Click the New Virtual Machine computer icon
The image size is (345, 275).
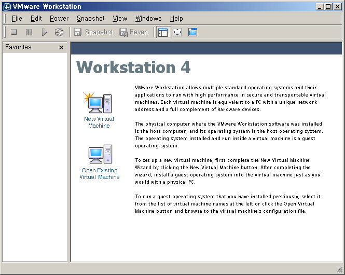[98, 103]
